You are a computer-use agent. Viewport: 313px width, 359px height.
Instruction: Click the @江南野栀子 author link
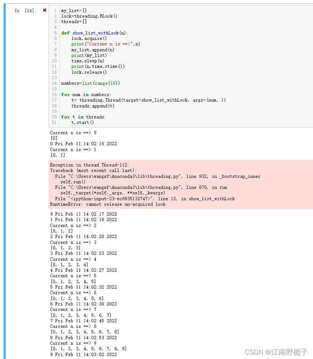point(286,351)
